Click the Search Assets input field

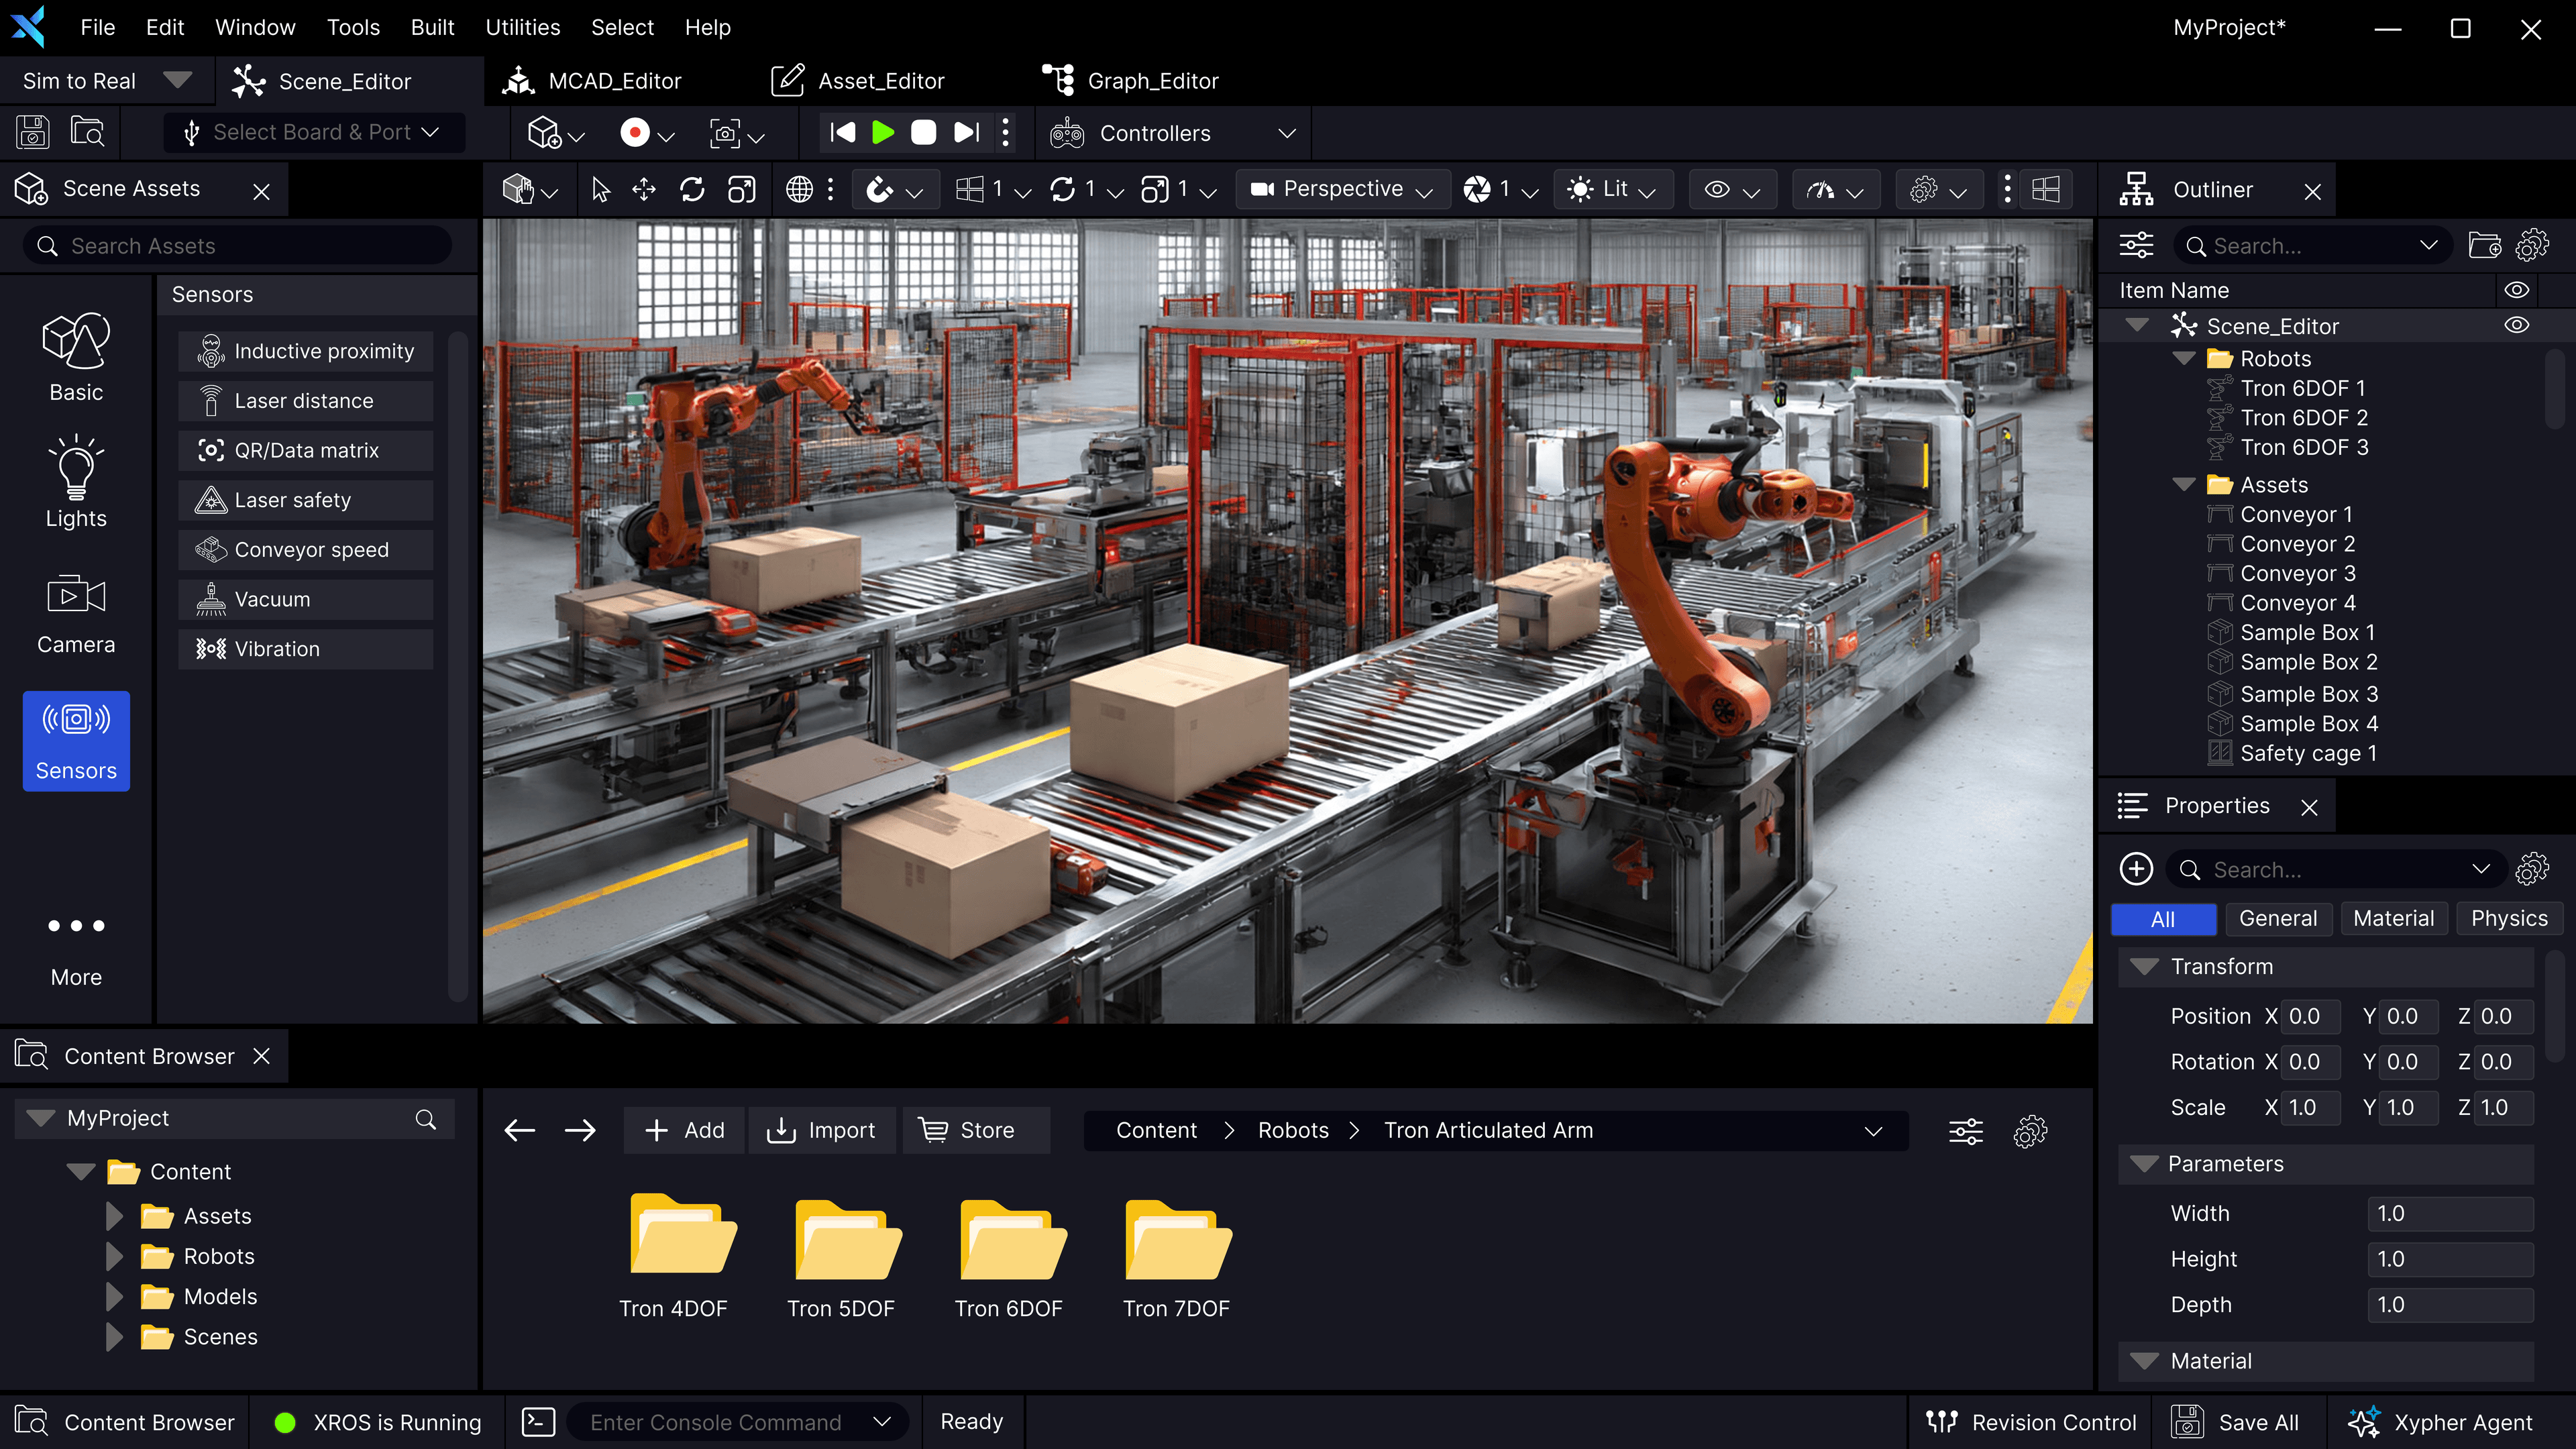click(240, 246)
